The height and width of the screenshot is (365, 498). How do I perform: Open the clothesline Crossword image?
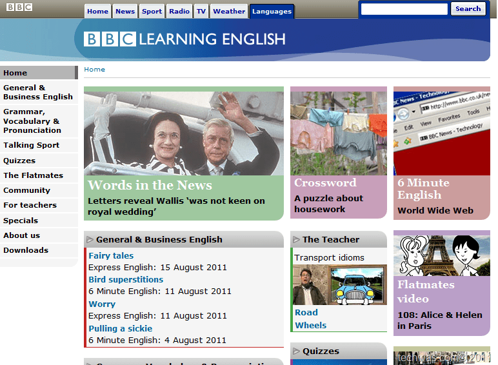coord(339,133)
